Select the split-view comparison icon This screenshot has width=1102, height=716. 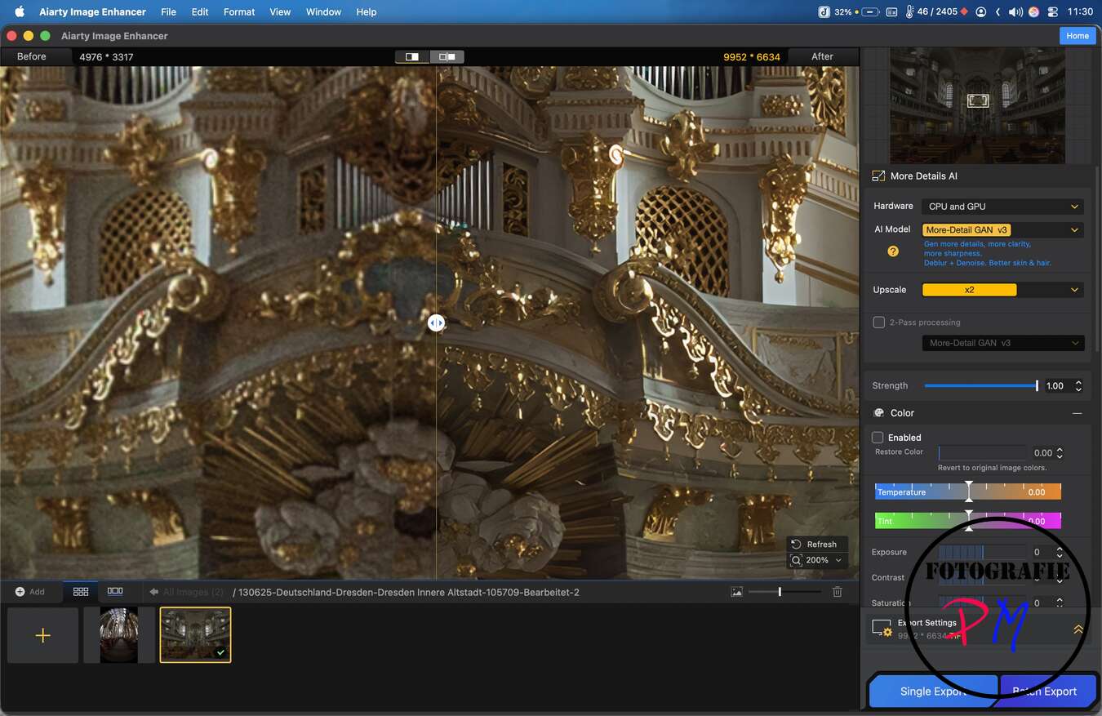click(x=411, y=56)
